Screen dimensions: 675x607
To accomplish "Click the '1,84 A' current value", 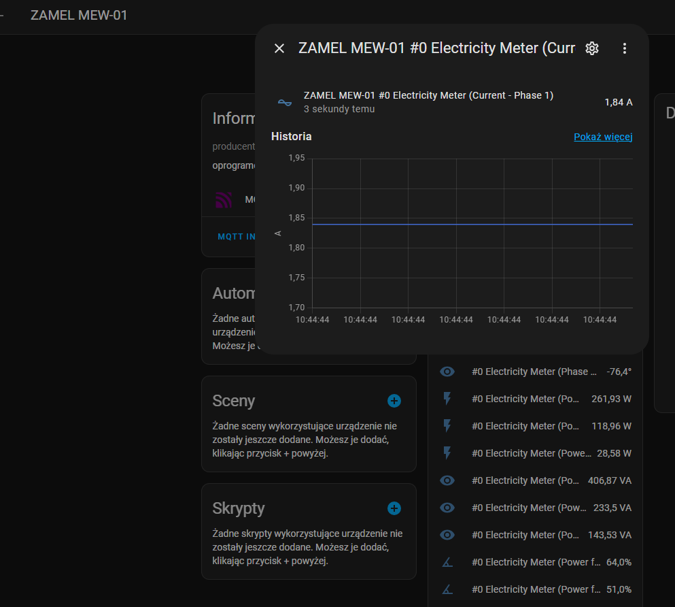I will (x=619, y=102).
